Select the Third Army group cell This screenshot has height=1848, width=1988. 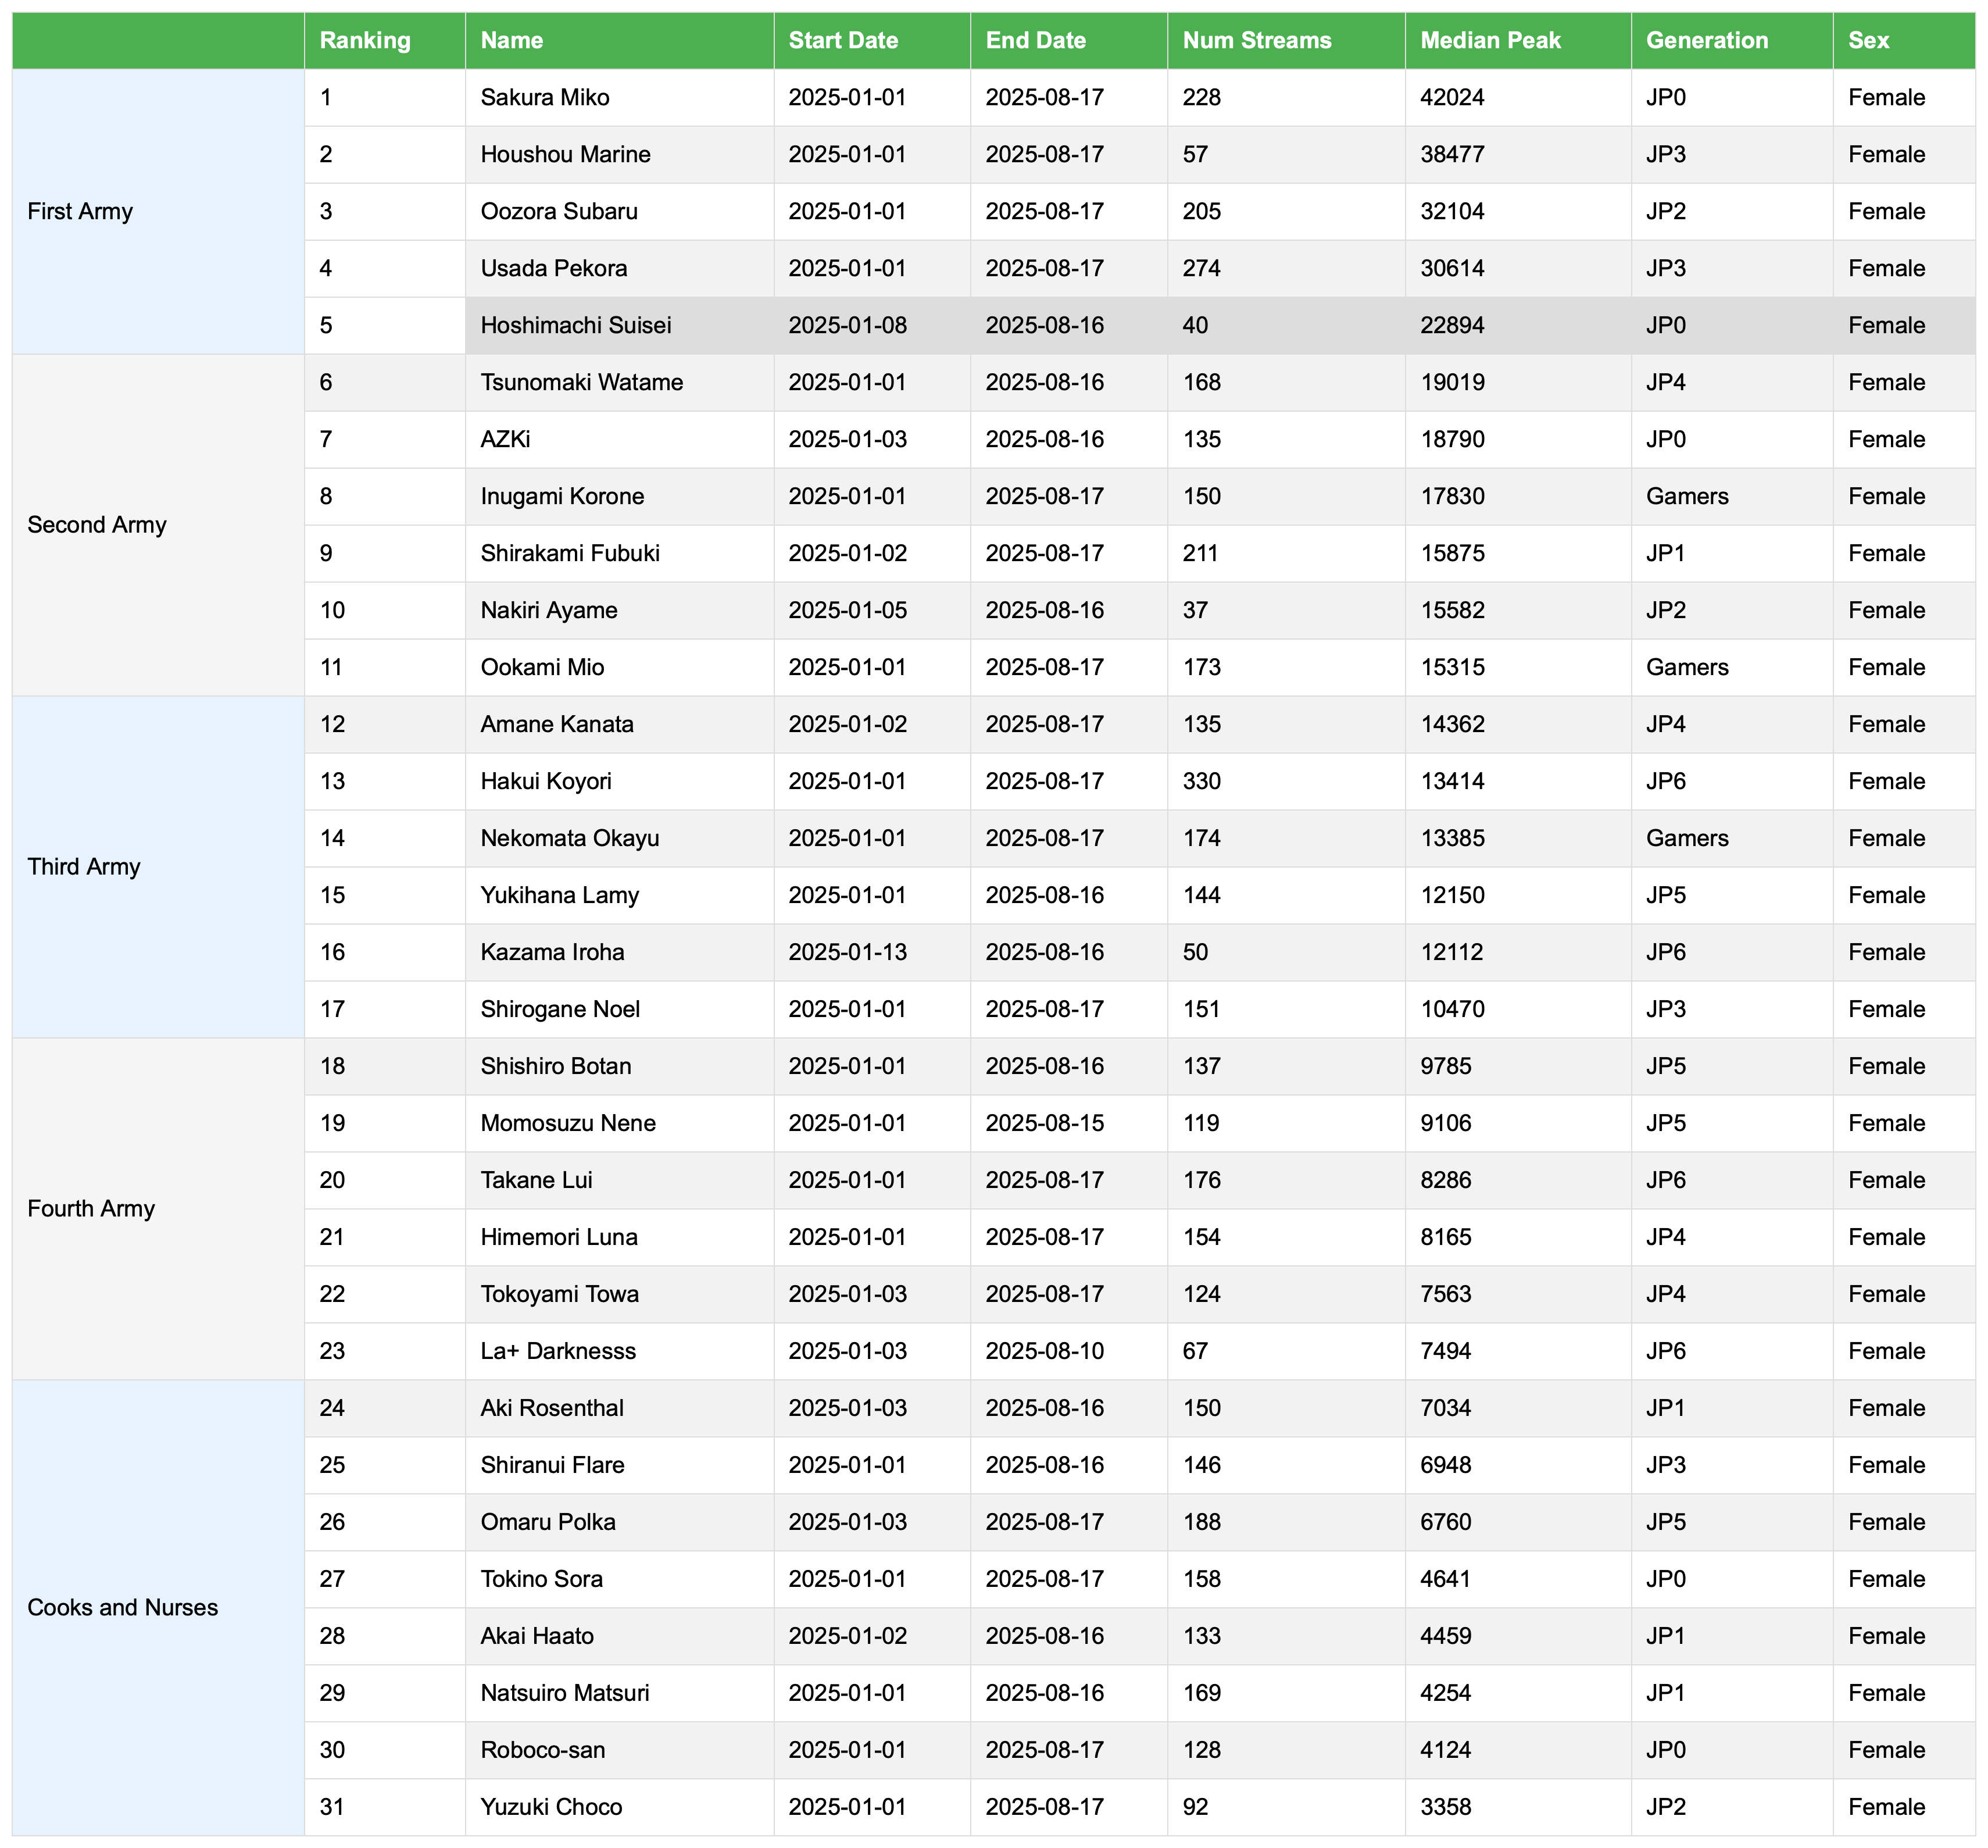158,867
